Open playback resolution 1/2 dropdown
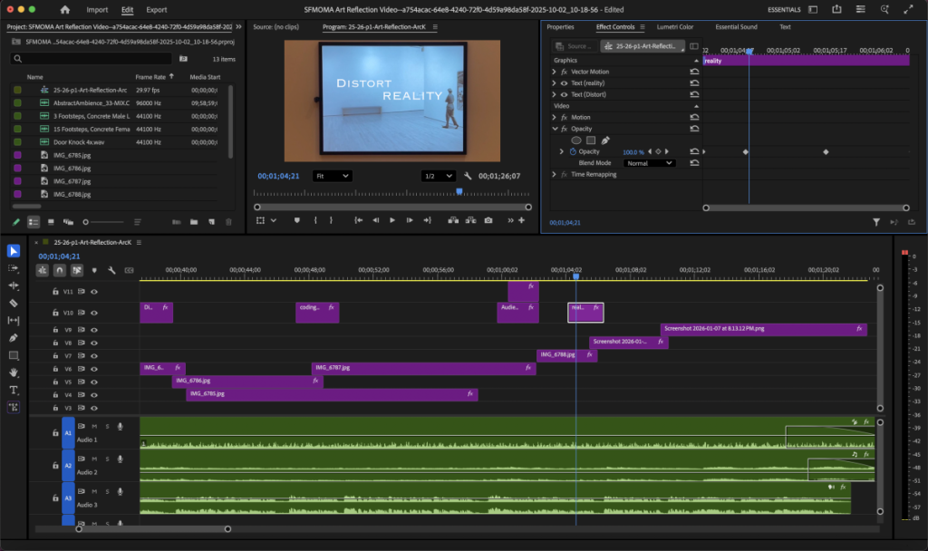 [x=439, y=176]
